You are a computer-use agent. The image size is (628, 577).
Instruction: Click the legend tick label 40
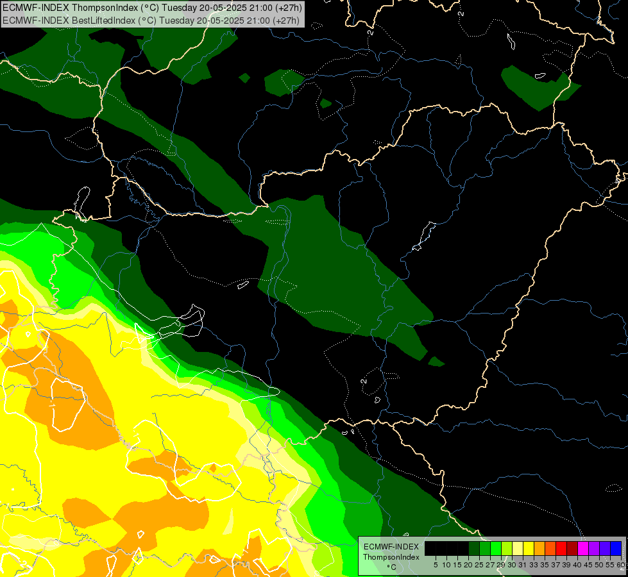[x=577, y=565]
